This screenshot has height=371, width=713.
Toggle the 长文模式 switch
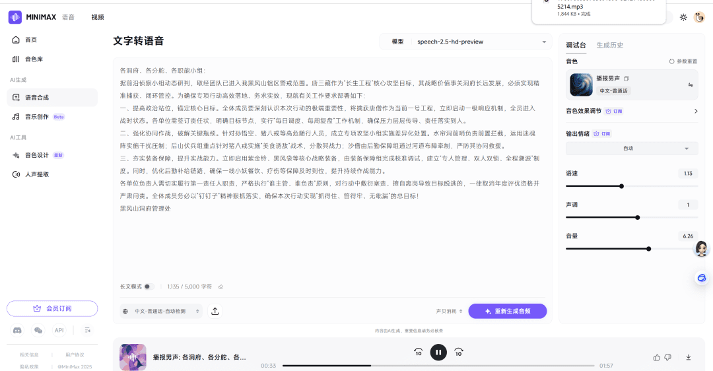[x=149, y=287]
